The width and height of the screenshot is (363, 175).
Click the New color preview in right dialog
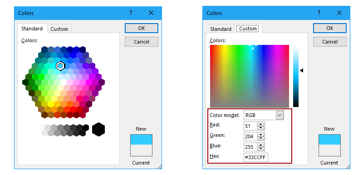pos(329,140)
